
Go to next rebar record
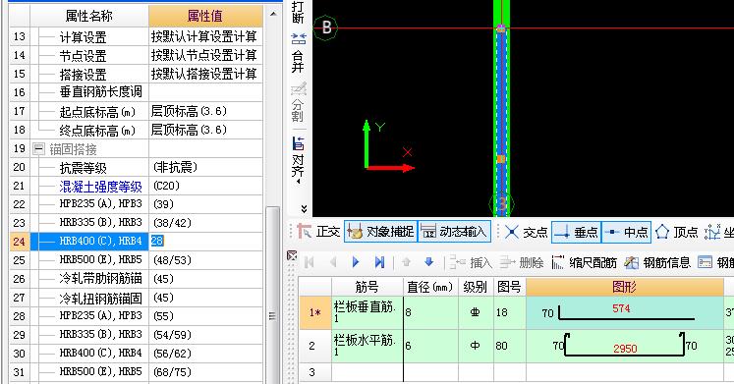[356, 262]
